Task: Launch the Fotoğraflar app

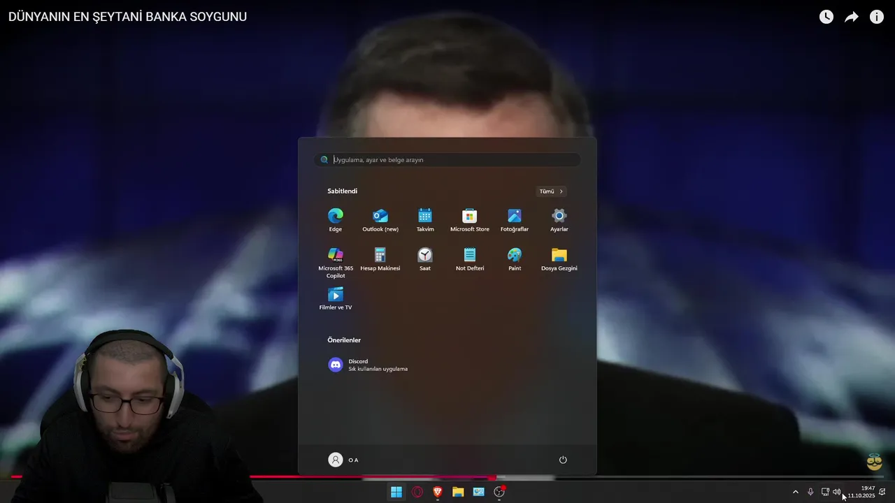Action: point(515,219)
